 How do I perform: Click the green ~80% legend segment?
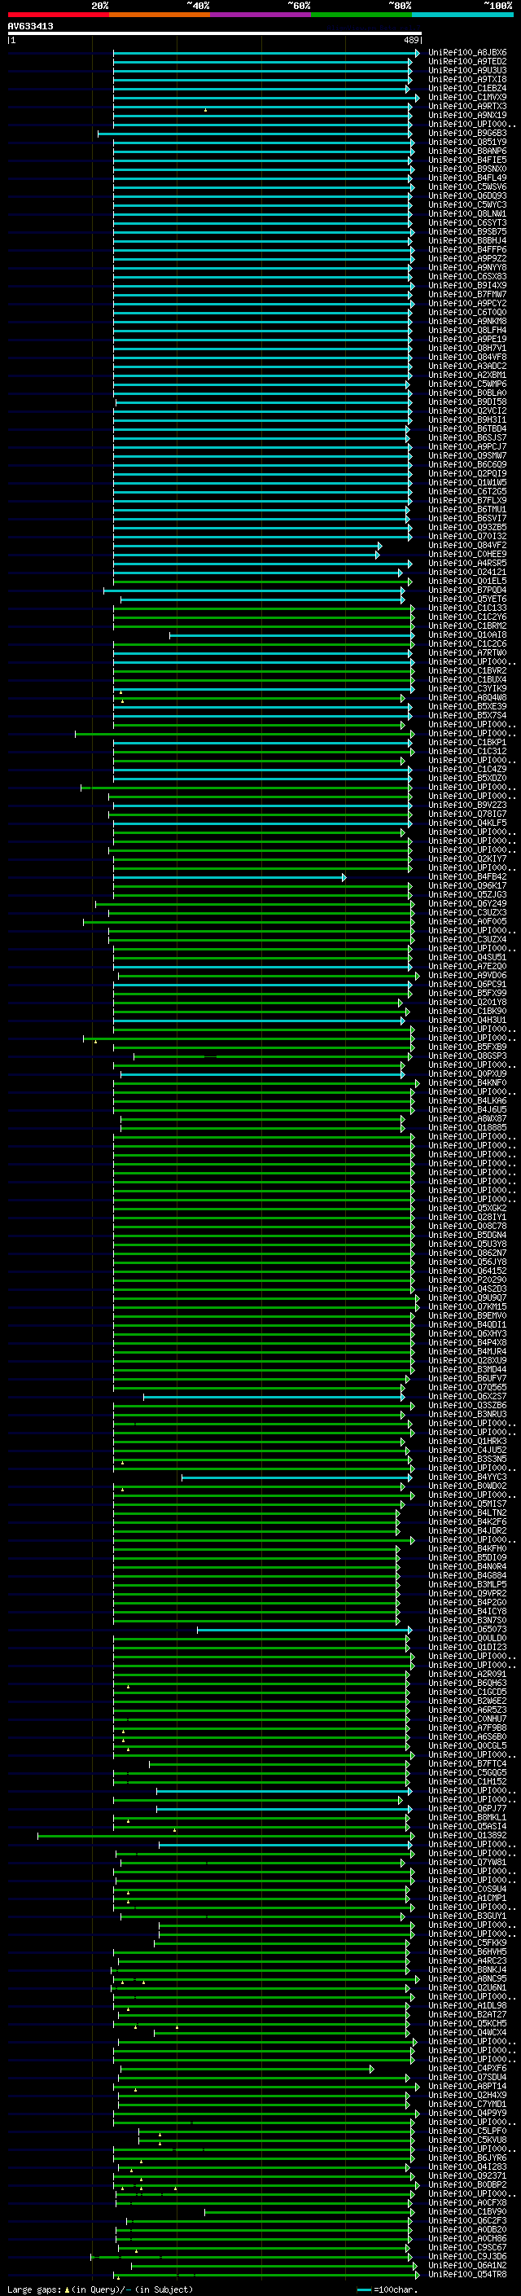click(361, 15)
